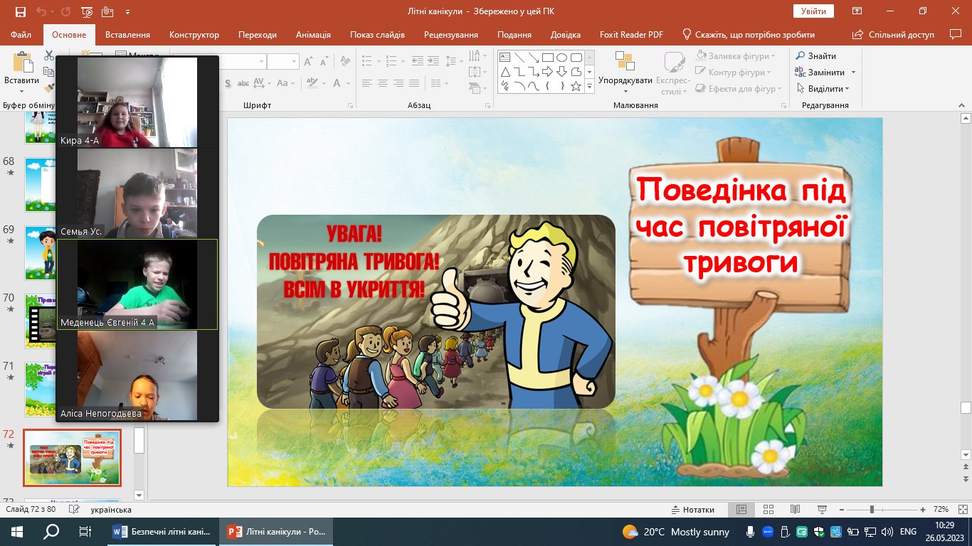The height and width of the screenshot is (546, 972).
Task: Select the rectangle shape
Action: pos(547,58)
